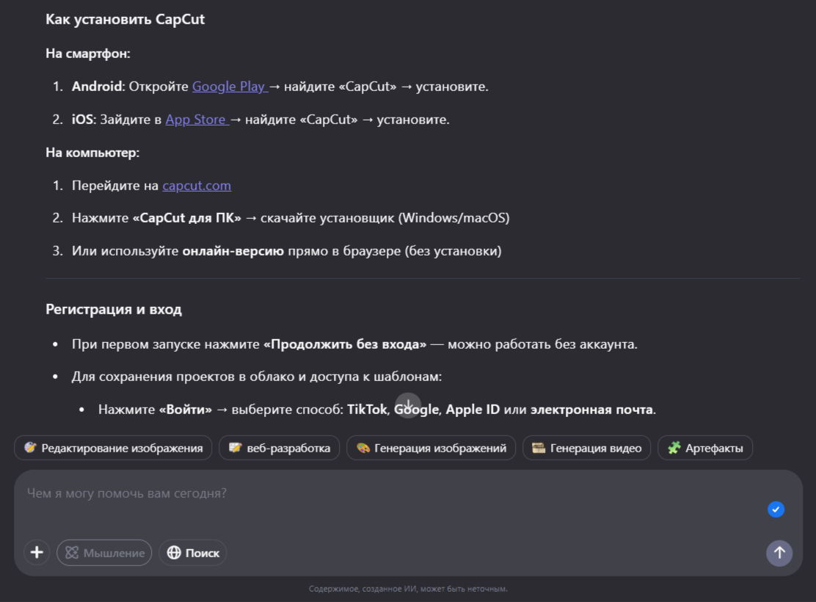
Task: Toggle the Поиск web search
Action: (192, 553)
